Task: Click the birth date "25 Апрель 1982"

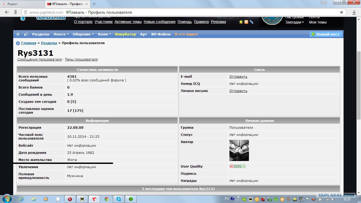Action: click(81, 153)
